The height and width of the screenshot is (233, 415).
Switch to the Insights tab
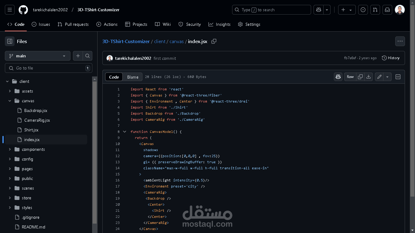219,24
